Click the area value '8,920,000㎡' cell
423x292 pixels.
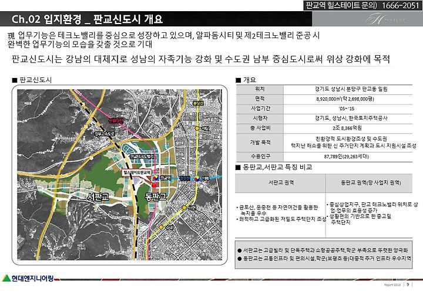click(x=347, y=99)
